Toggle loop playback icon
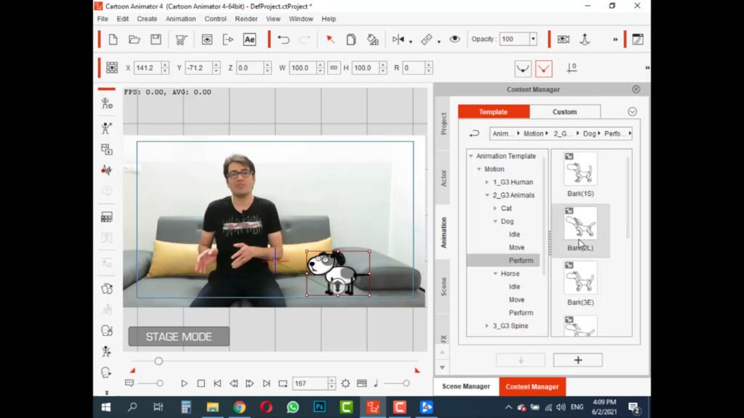 click(283, 383)
